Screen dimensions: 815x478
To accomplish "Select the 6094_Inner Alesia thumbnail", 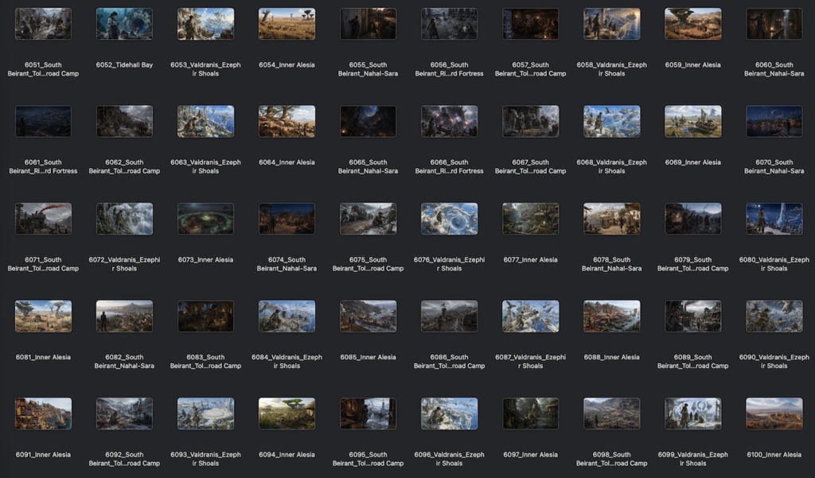I will click(x=287, y=414).
